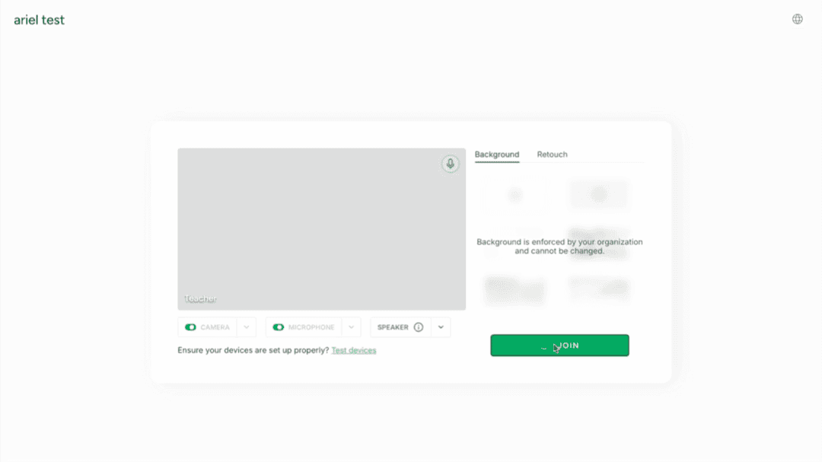Switch to the Retouch tab
This screenshot has width=822, height=462.
552,155
